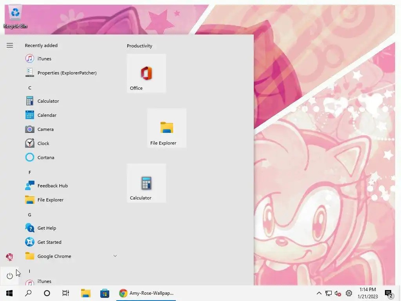
Task: Jump to the letter C index header
Action: (30, 88)
